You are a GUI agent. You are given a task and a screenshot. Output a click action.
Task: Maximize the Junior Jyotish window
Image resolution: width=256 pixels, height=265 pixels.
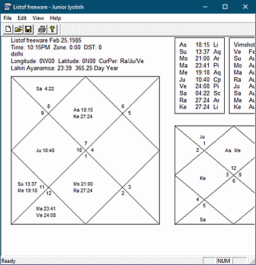[225, 7]
